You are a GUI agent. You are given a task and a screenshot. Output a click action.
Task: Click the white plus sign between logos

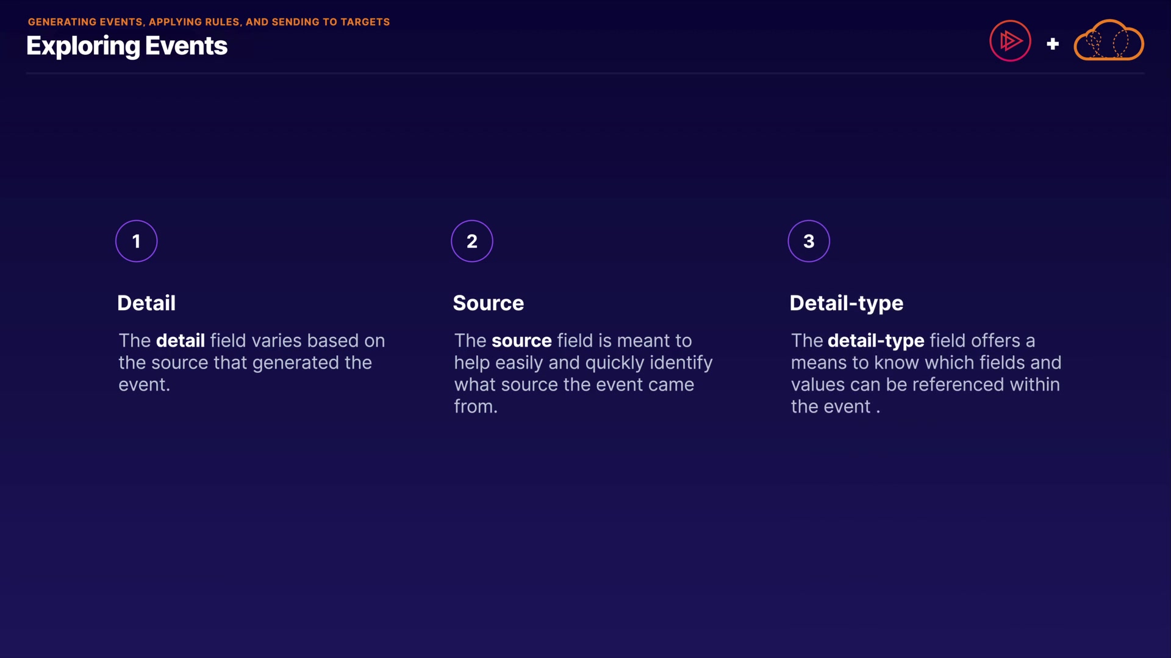tap(1053, 44)
